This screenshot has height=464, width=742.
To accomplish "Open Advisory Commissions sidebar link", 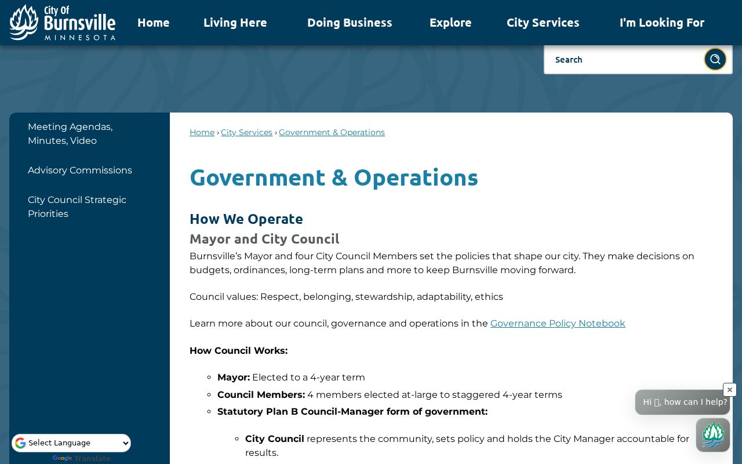I will [80, 171].
